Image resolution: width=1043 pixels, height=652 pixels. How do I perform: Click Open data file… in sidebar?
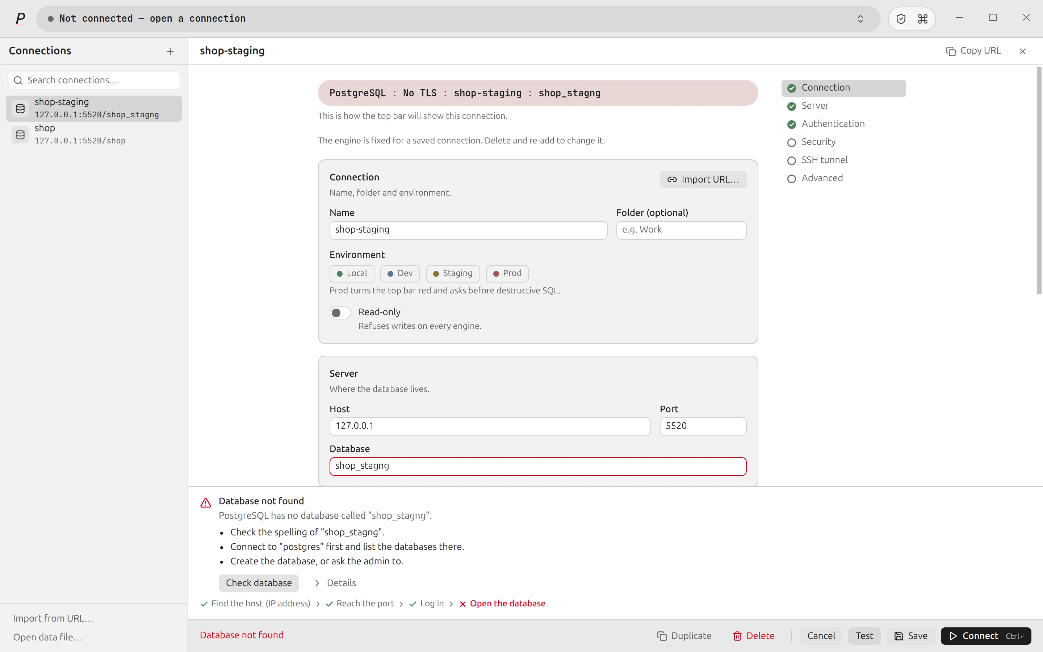point(48,637)
